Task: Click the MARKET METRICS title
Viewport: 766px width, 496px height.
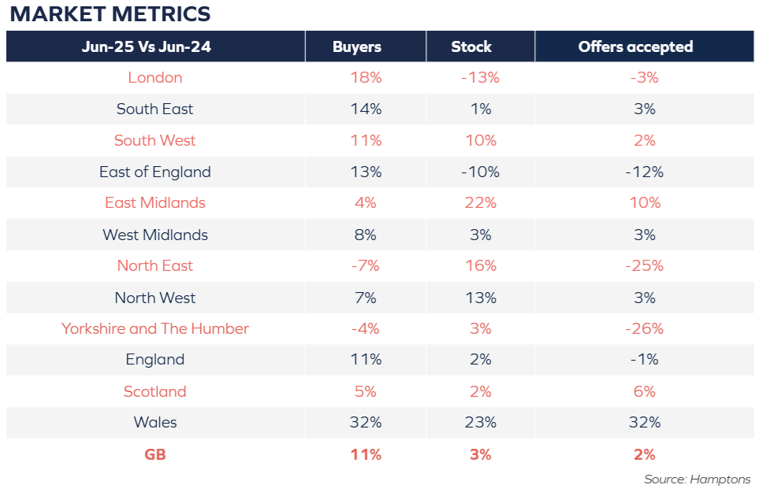Action: pyautogui.click(x=110, y=13)
